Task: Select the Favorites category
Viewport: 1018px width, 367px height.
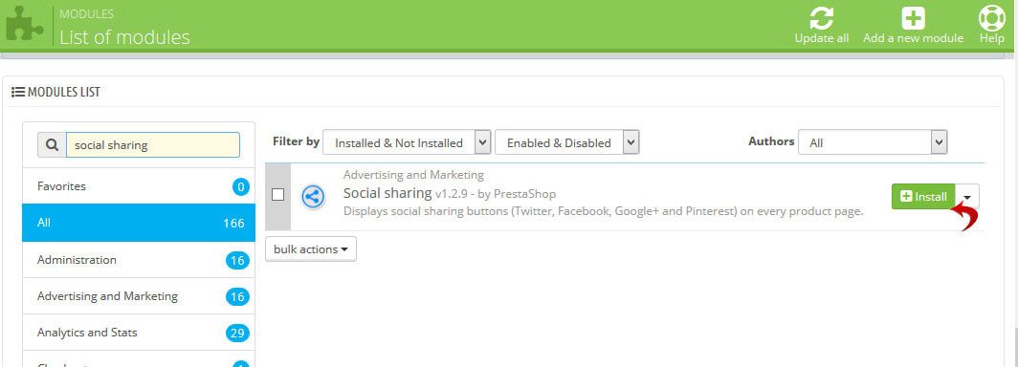Action: 139,186
